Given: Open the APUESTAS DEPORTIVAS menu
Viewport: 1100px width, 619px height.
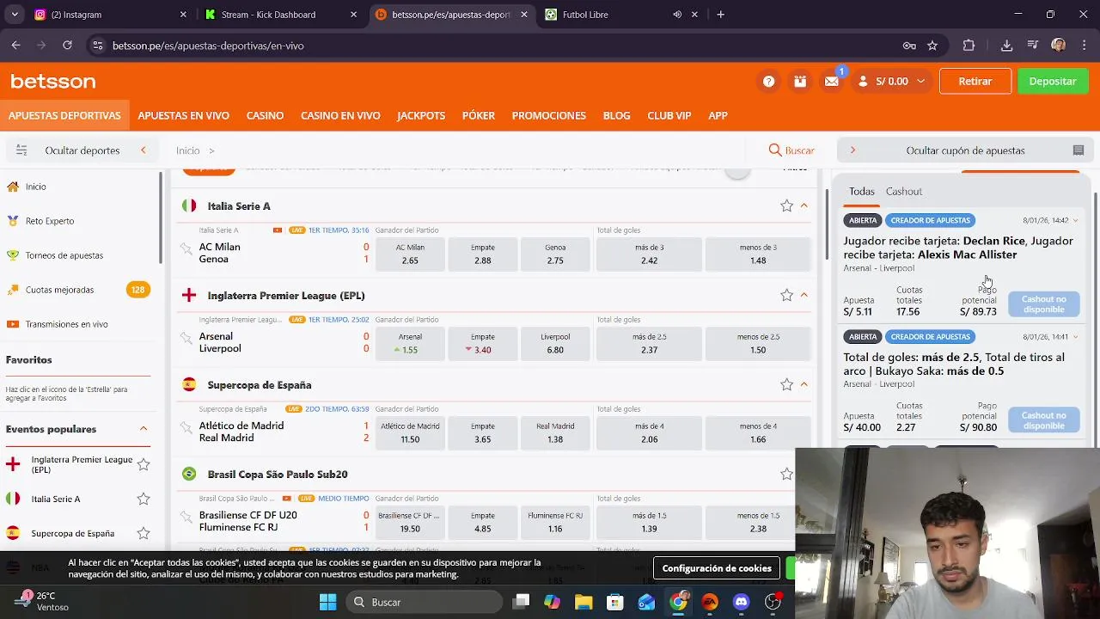Looking at the screenshot, I should point(64,116).
